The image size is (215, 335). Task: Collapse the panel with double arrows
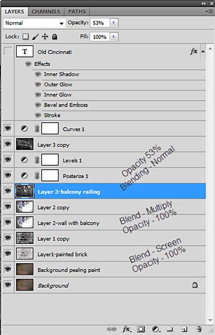tap(204, 3)
